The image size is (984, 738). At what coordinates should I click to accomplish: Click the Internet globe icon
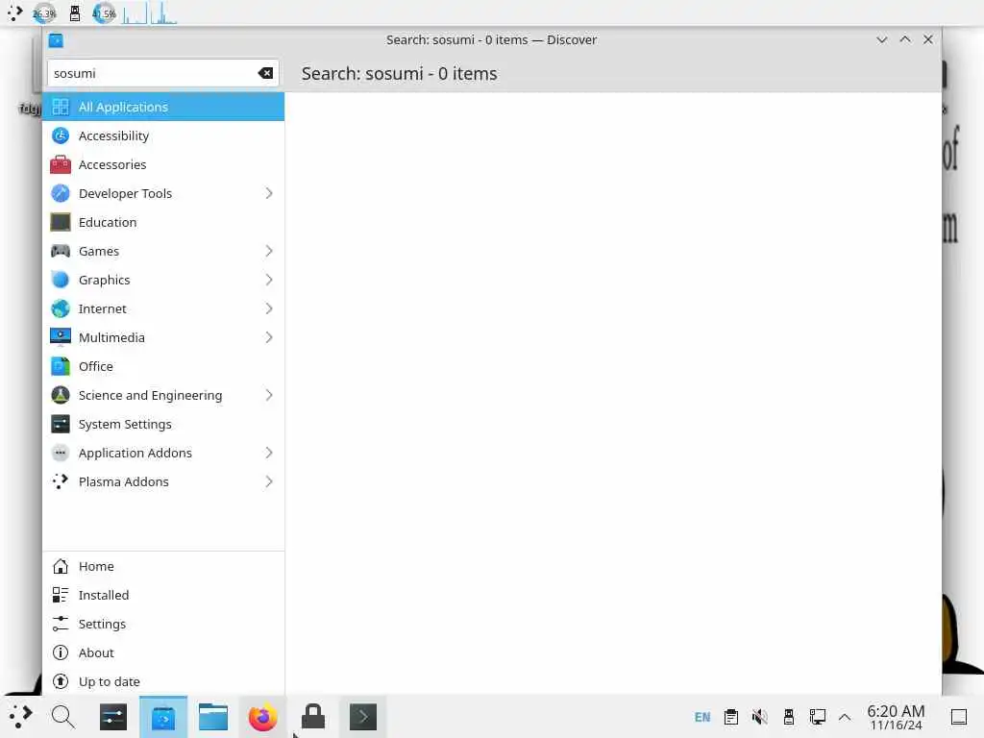61,308
